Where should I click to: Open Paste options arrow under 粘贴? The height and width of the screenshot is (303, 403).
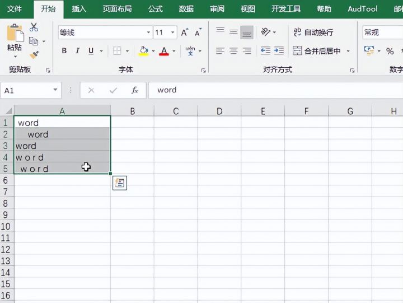click(15, 57)
